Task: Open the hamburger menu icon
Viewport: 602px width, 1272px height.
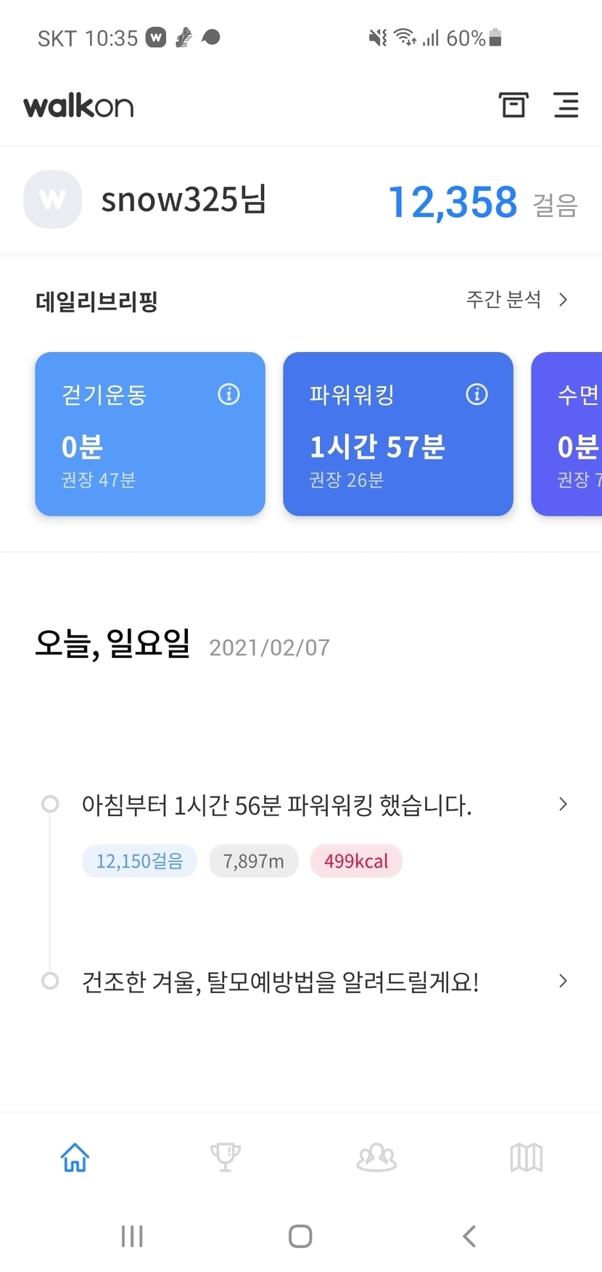Action: (566, 105)
